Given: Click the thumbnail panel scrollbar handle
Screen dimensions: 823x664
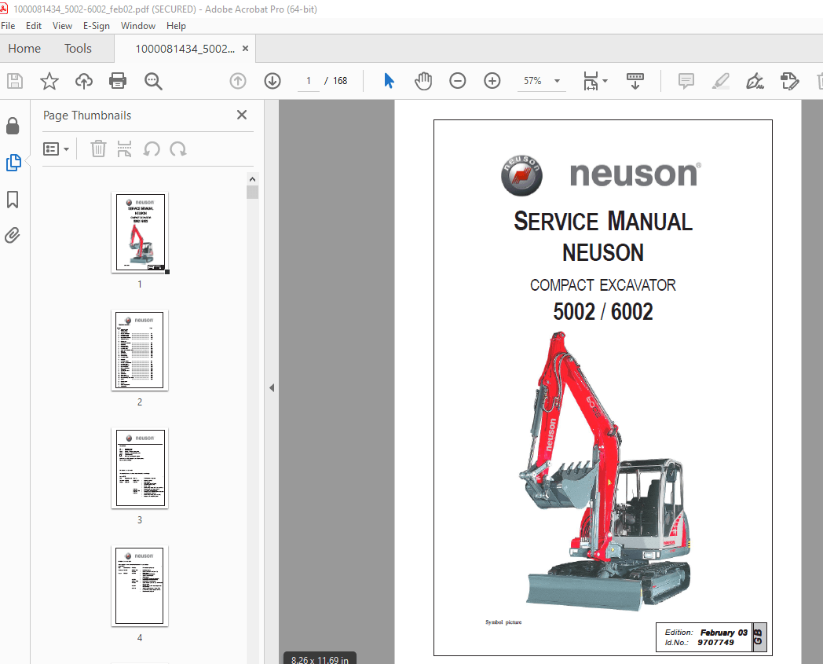Looking at the screenshot, I should (x=252, y=193).
